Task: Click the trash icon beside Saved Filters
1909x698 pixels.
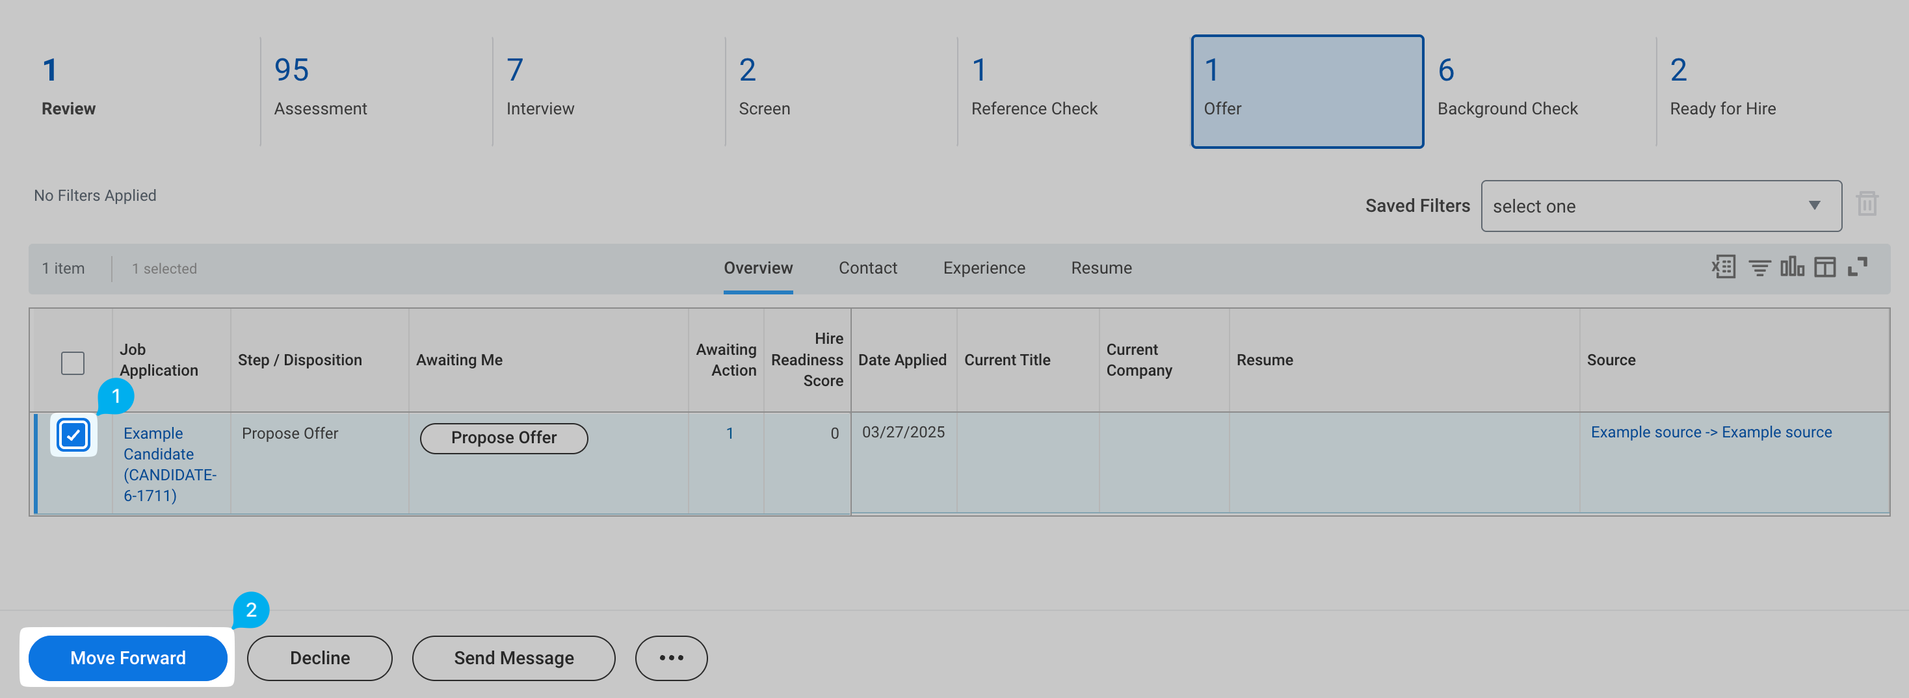Action: click(x=1866, y=204)
